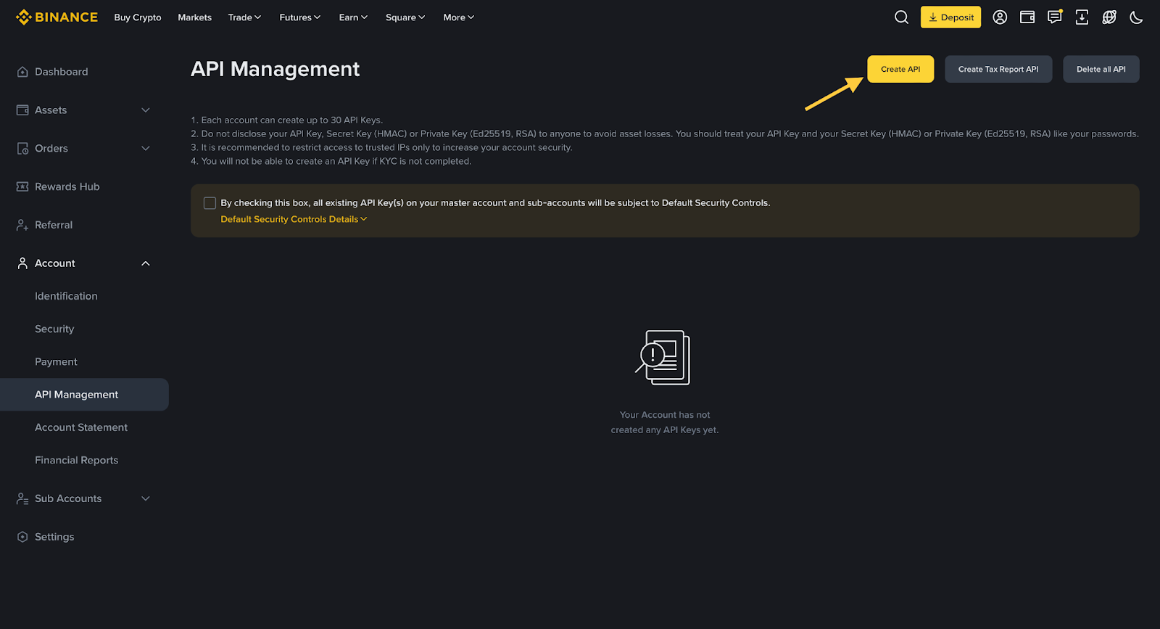
Task: Click the Delete all API button
Action: click(1101, 70)
